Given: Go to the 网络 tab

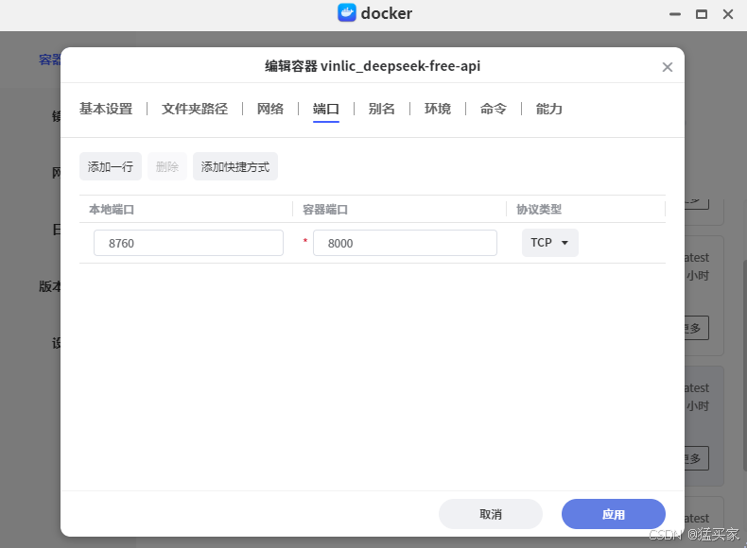Looking at the screenshot, I should click(x=270, y=109).
